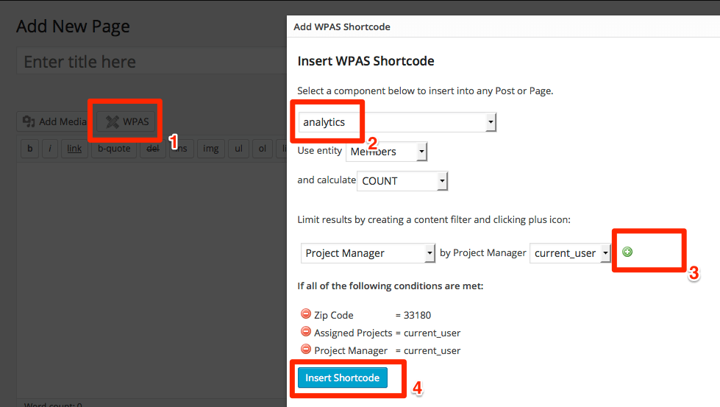This screenshot has height=407, width=720.
Task: Click the 'Zip Code' condition text
Action: pos(334,315)
